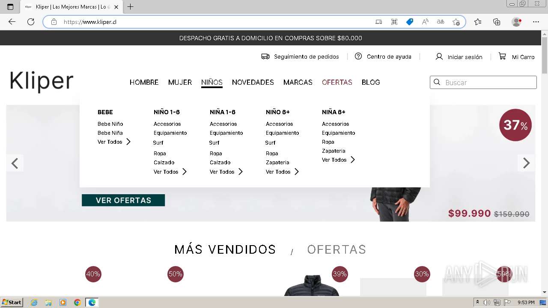548x308 pixels.
Task: Open media player from taskbar
Action: coord(63,302)
